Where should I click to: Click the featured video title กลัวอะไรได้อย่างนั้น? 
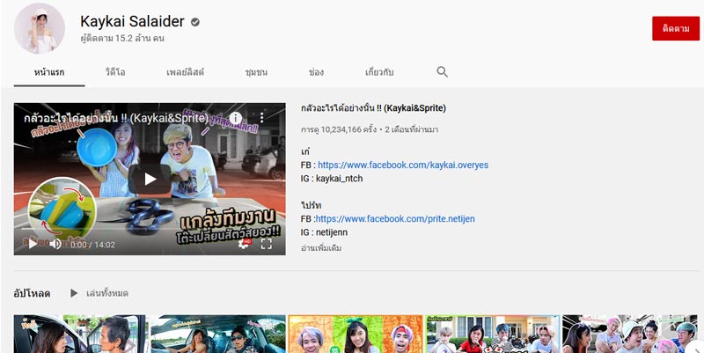373,108
